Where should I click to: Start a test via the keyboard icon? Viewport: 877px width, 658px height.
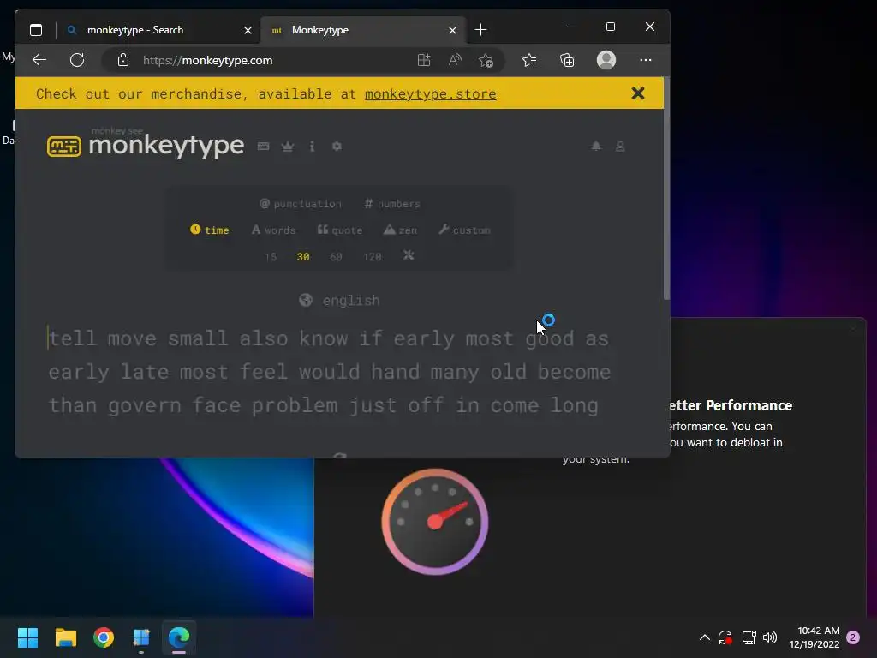click(x=264, y=146)
